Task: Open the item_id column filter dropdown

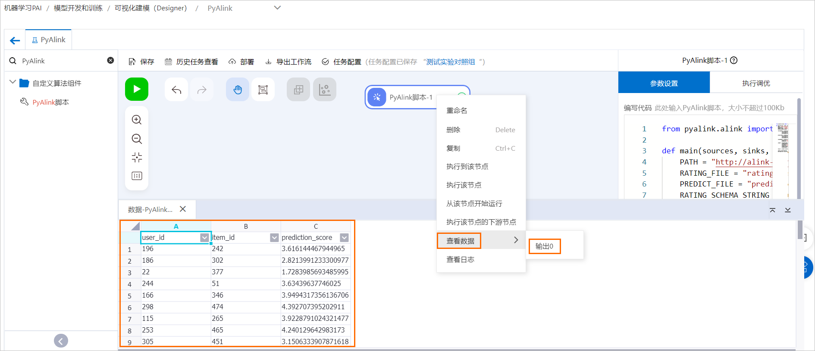Action: 274,238
